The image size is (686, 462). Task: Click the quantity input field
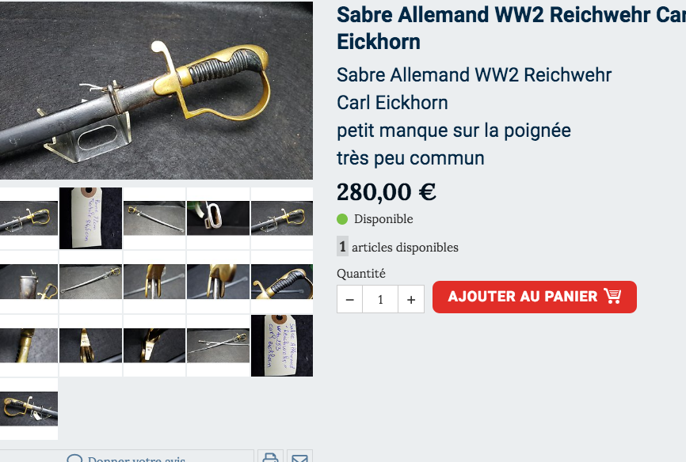tap(380, 299)
